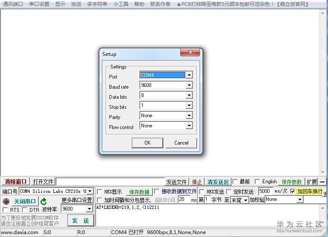
Task: Open the Flow control dropdown
Action: point(189,126)
